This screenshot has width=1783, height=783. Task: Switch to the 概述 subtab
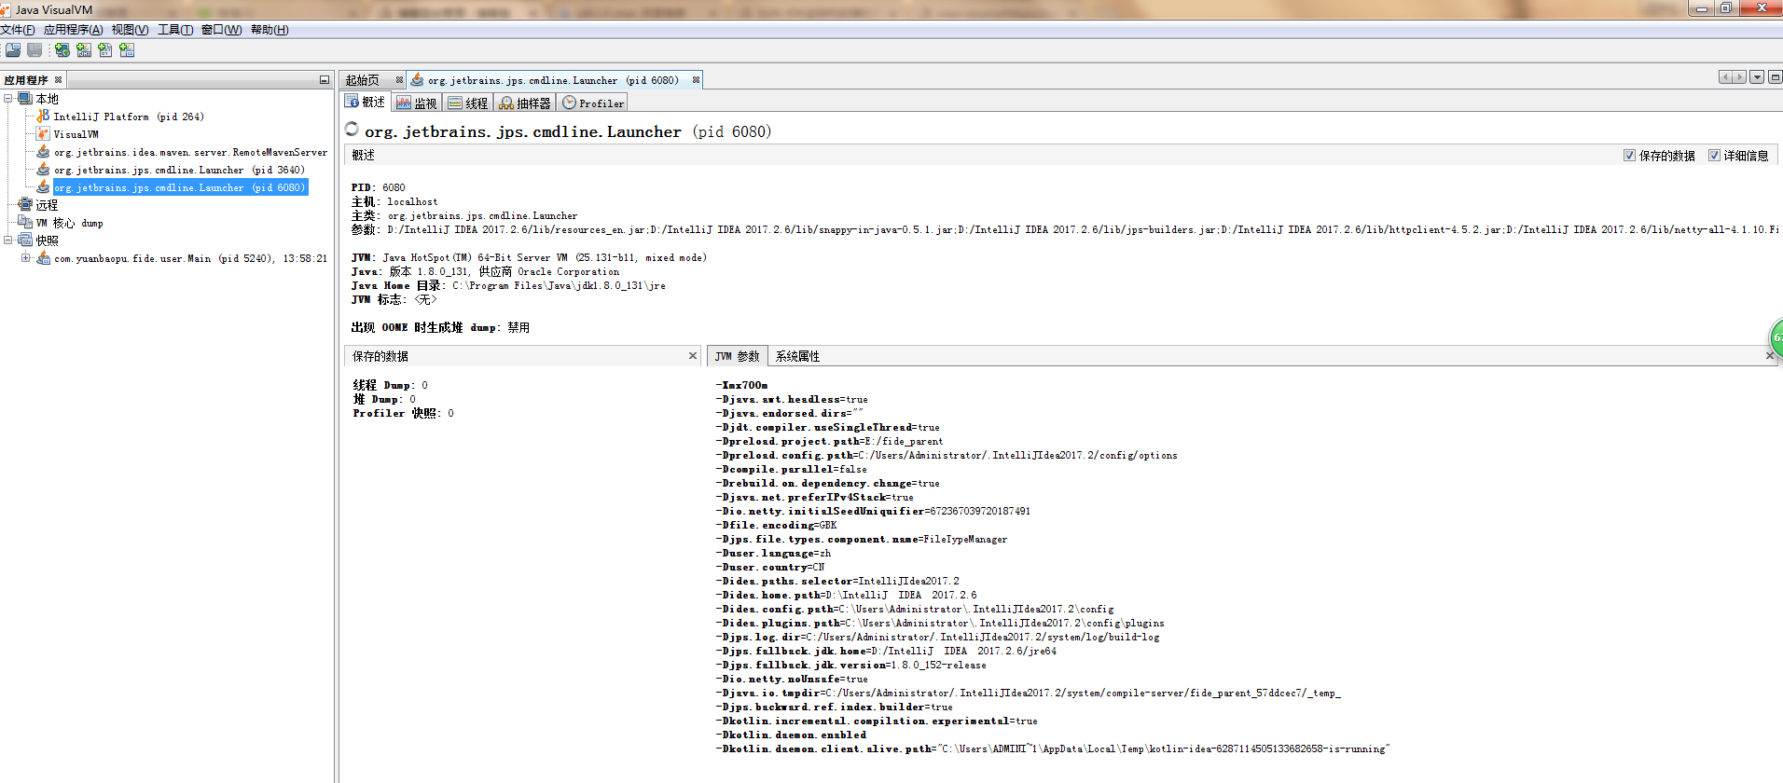coord(366,103)
